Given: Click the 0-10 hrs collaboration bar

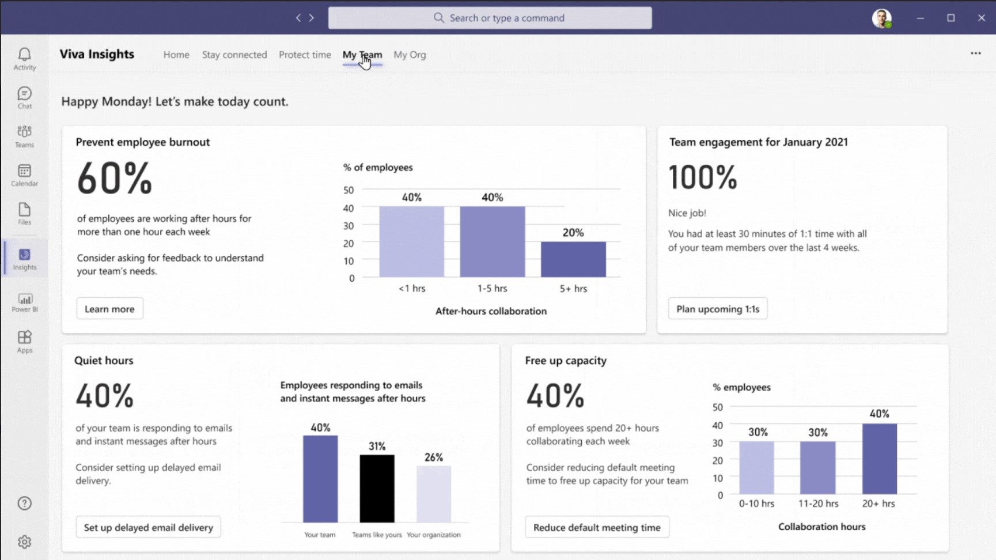Looking at the screenshot, I should 756,468.
